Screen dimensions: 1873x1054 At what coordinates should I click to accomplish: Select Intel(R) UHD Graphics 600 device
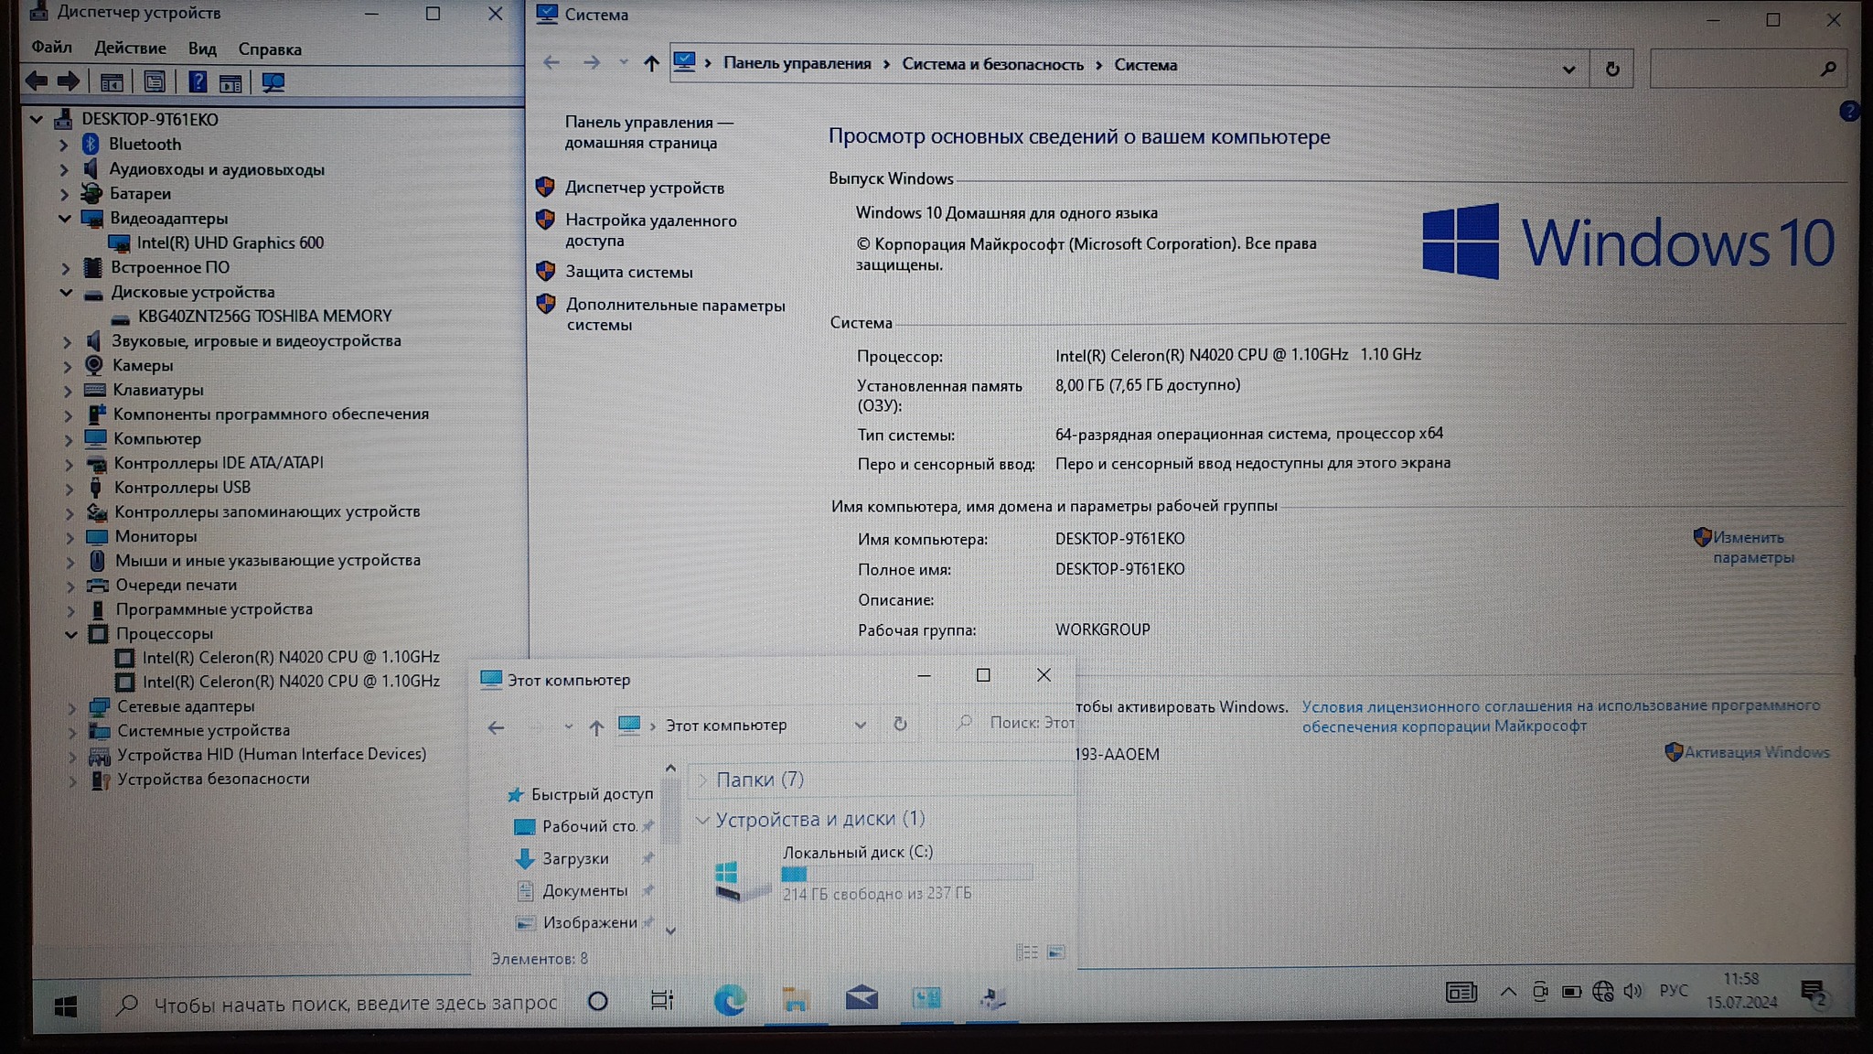click(230, 243)
